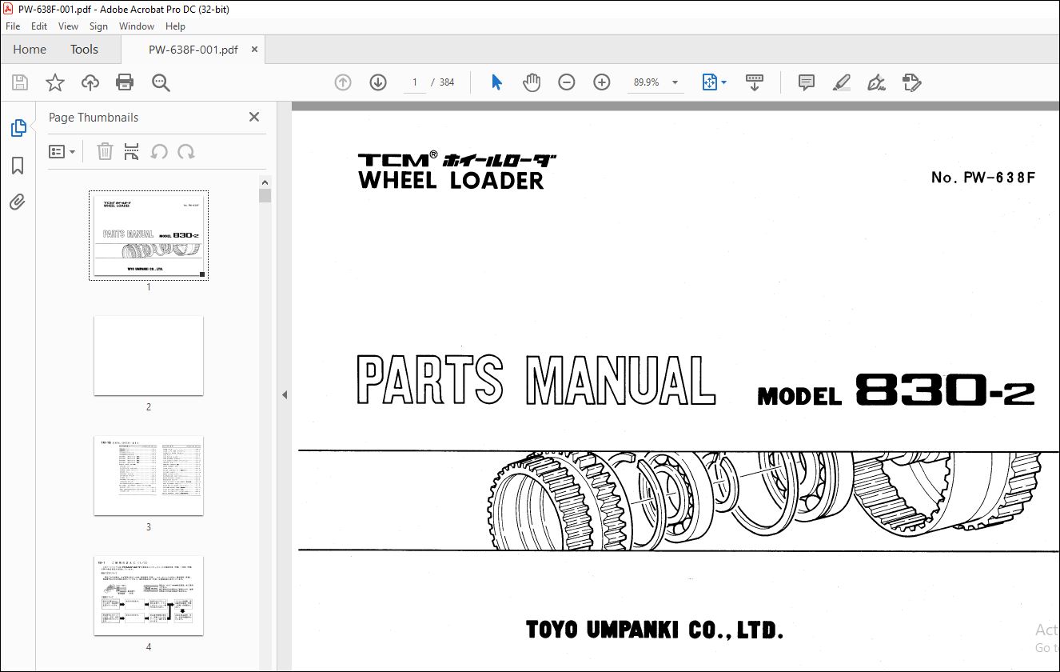The height and width of the screenshot is (672, 1060).
Task: Select the highlight text pen tool
Action: point(841,82)
